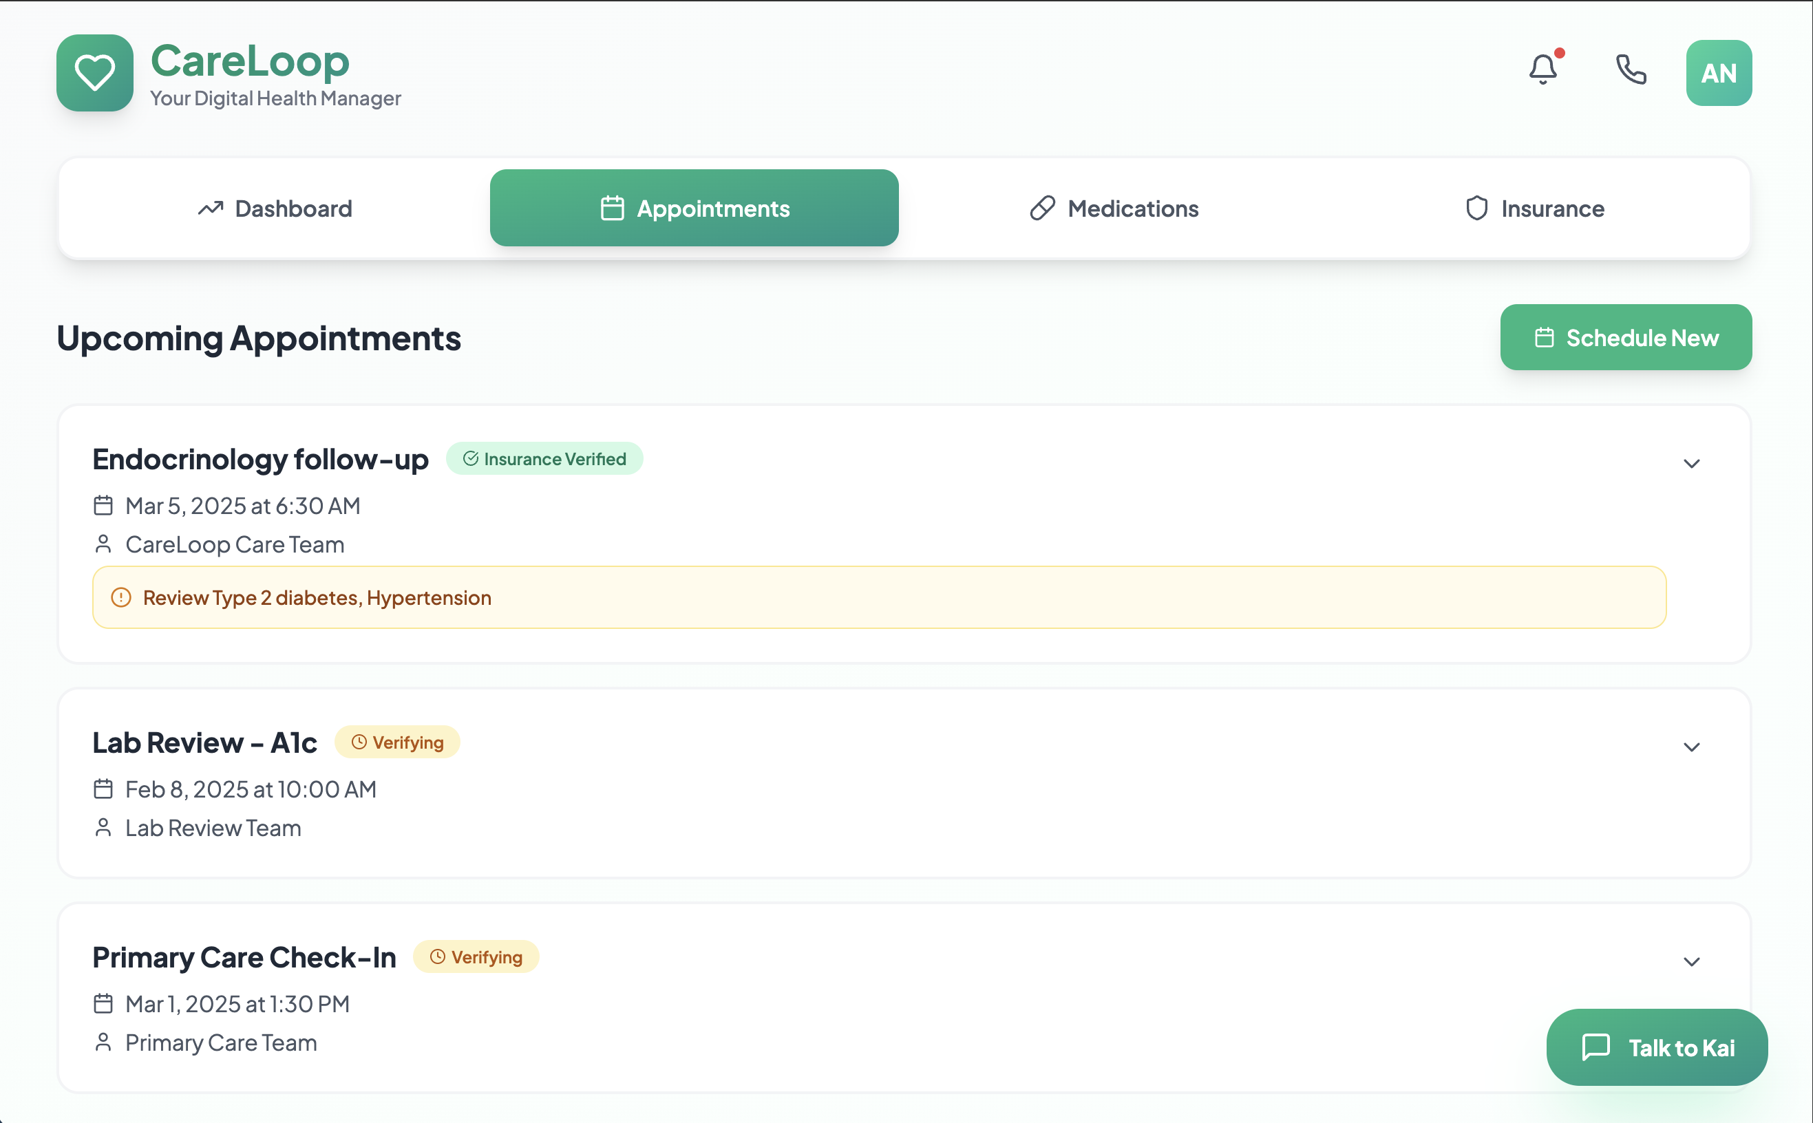
Task: Open notifications via the bell icon
Action: point(1542,69)
